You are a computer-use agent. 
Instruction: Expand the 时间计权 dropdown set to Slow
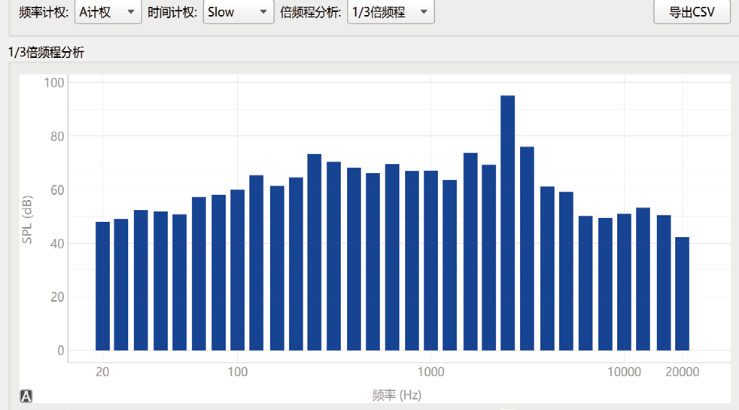click(238, 12)
